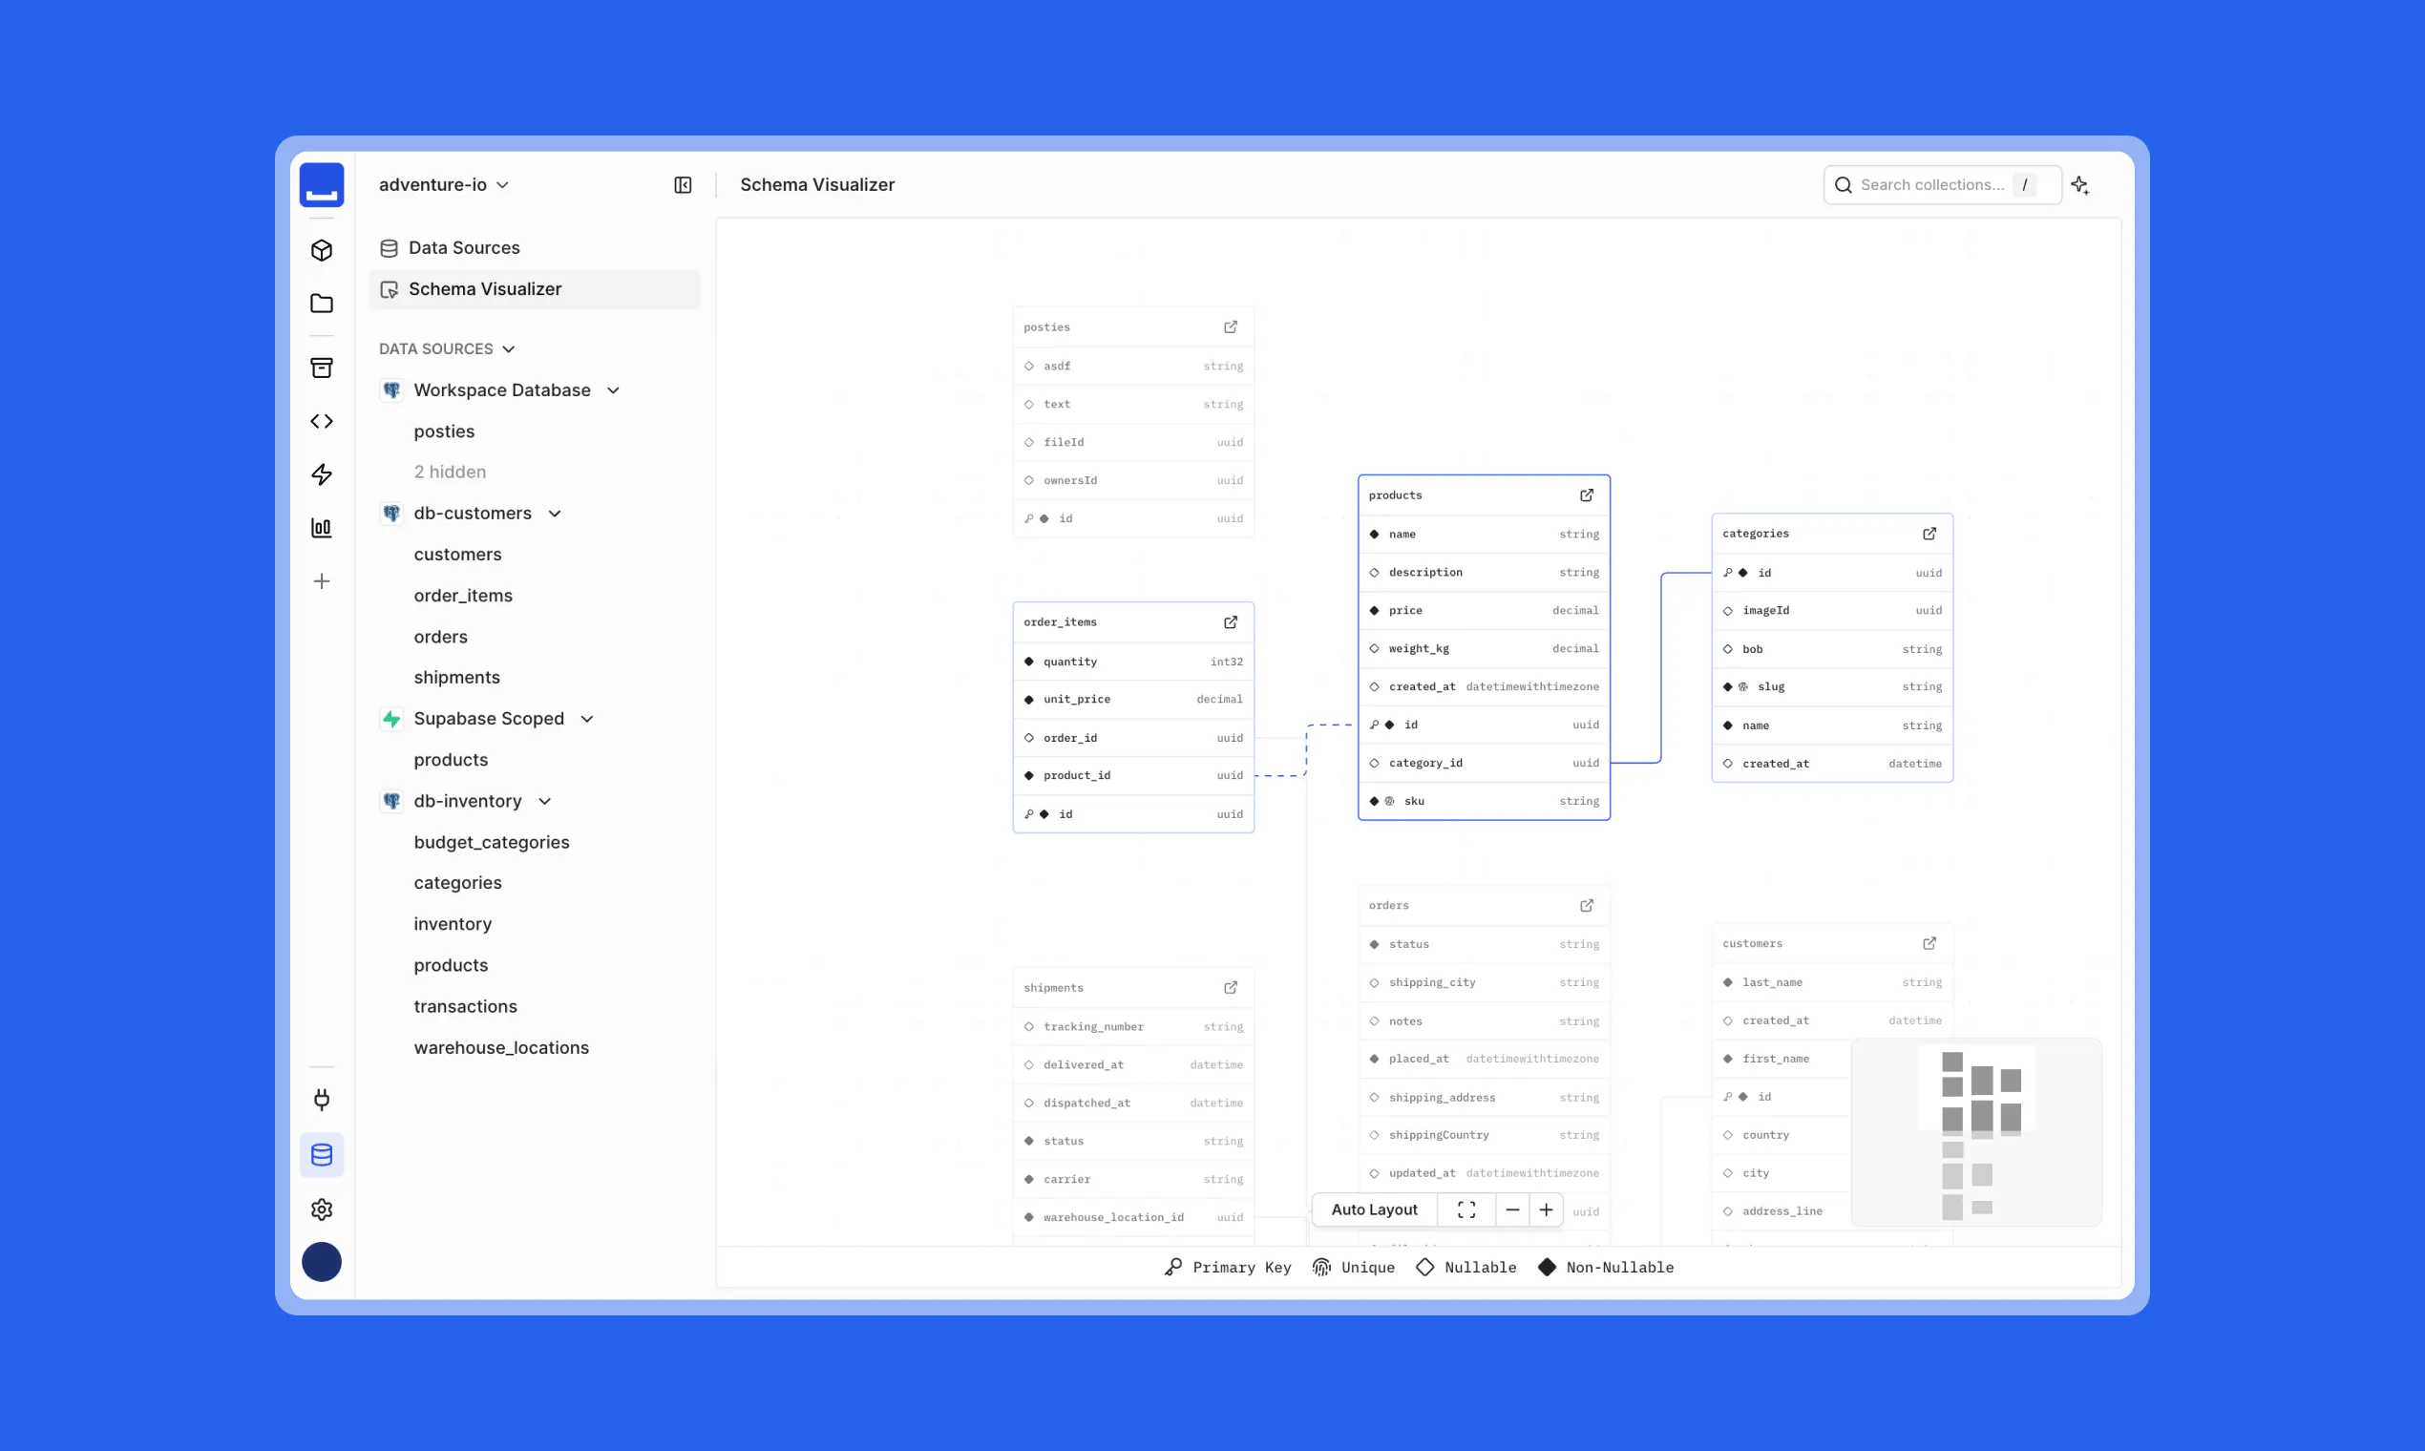
Task: Collapse the Supabase Scoped tree
Action: coord(587,719)
